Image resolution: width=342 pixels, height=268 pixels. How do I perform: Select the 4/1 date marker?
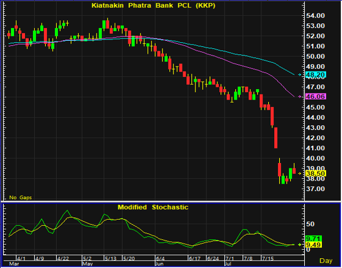coord(21,259)
